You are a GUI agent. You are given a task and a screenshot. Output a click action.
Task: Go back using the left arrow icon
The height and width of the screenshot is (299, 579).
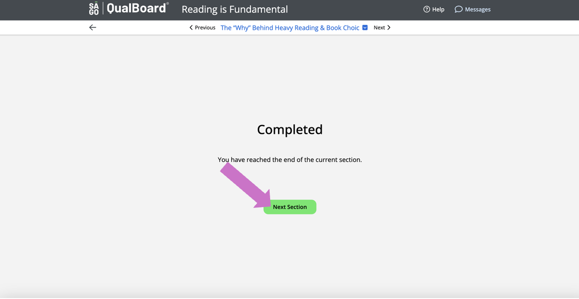[93, 28]
